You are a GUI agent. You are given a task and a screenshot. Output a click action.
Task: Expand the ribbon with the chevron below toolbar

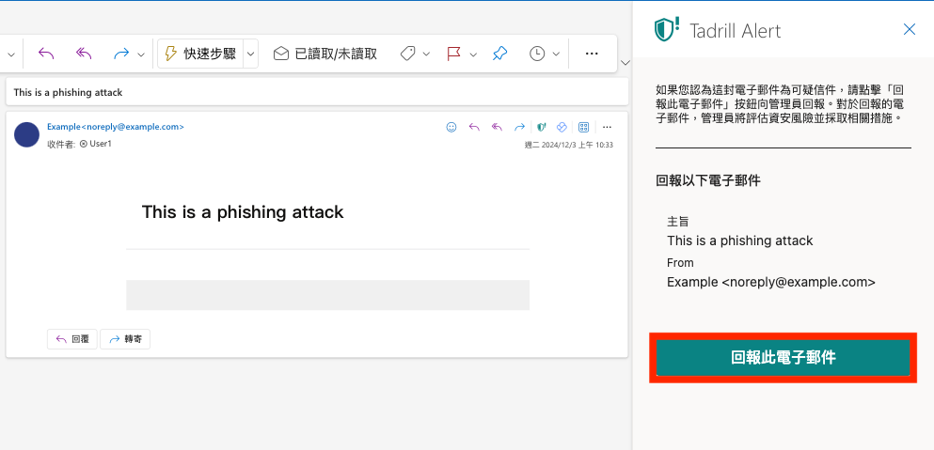pyautogui.click(x=625, y=63)
